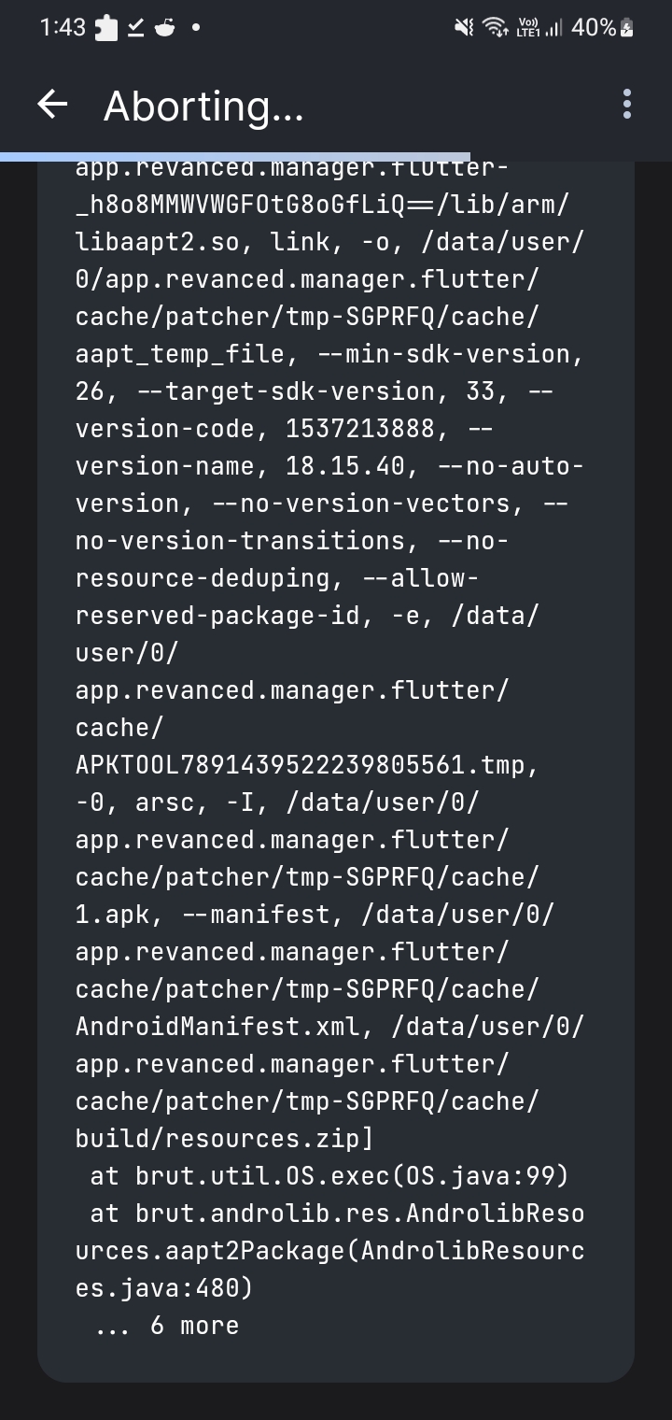Screen dimensions: 672x1420
Task: Tap the 'Aborting...' title text
Action: coord(203,105)
